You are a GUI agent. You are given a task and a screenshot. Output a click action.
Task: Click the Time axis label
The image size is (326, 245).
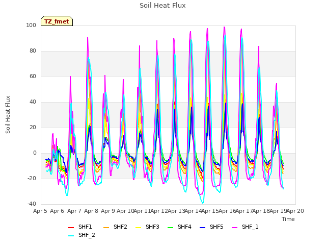(288, 219)
